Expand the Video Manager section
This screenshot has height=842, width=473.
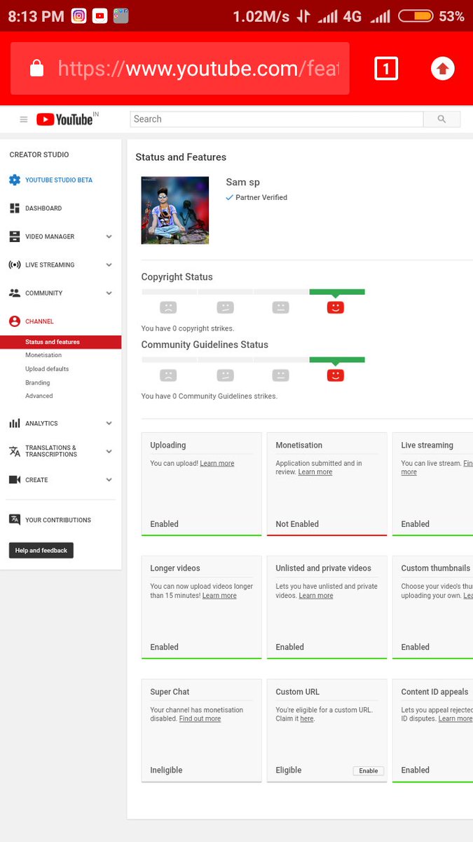tap(109, 236)
